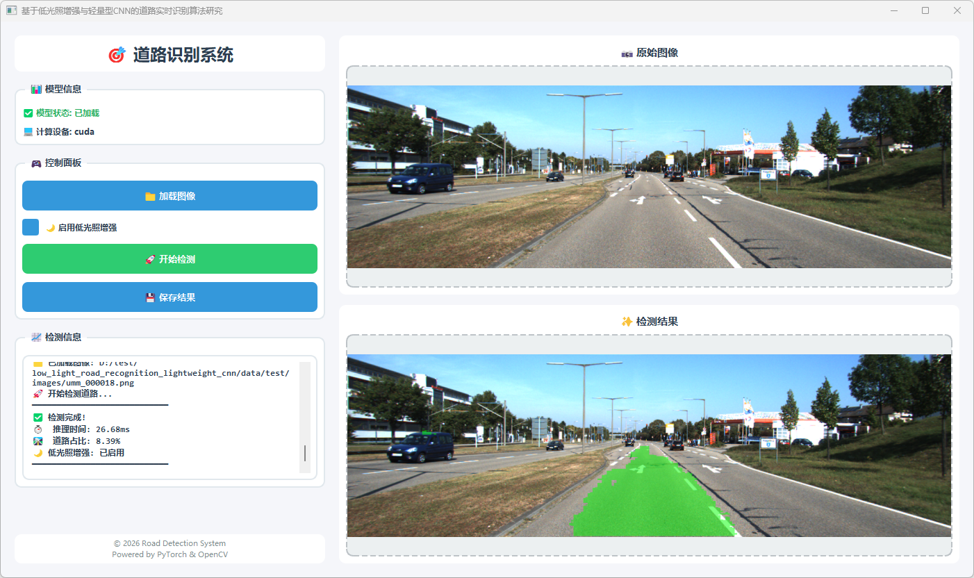Click the chart icon beside 模型信息

point(36,90)
